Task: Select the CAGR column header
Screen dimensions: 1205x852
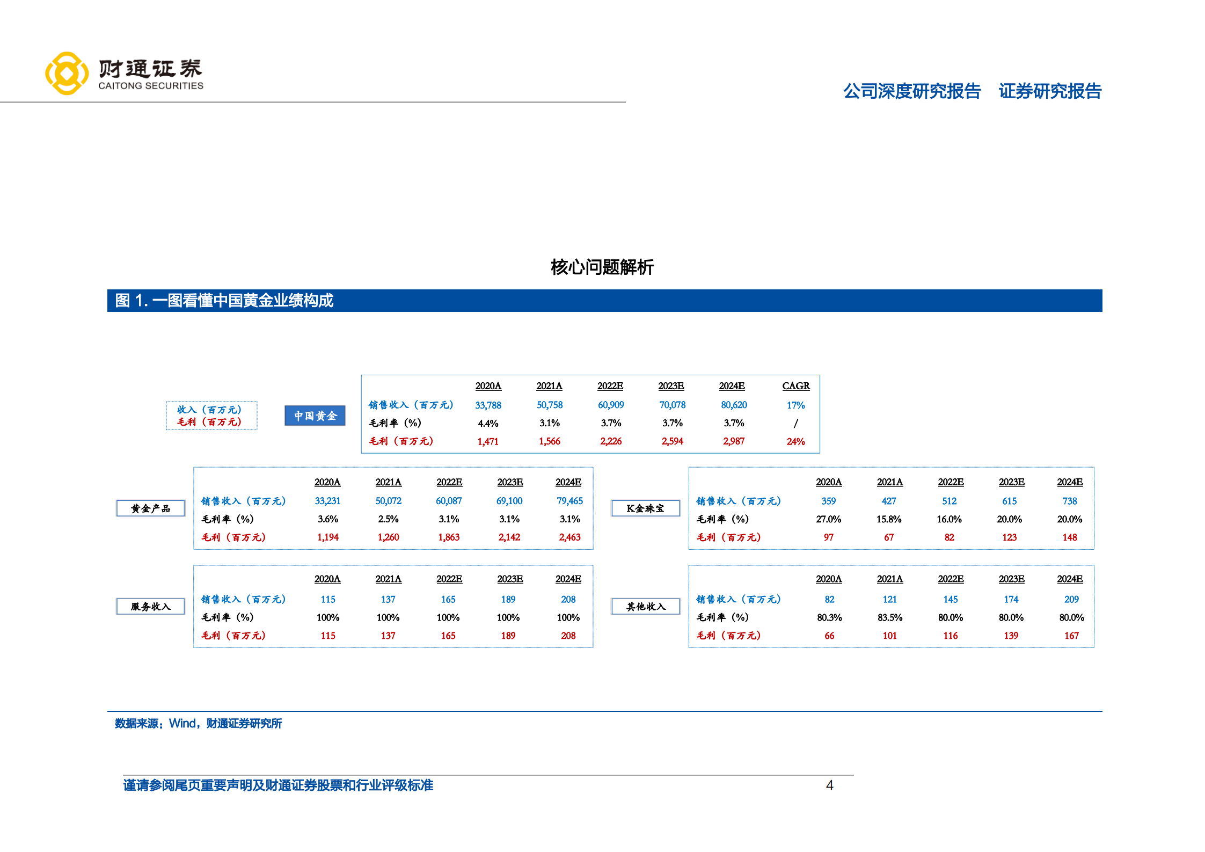Action: 797,385
